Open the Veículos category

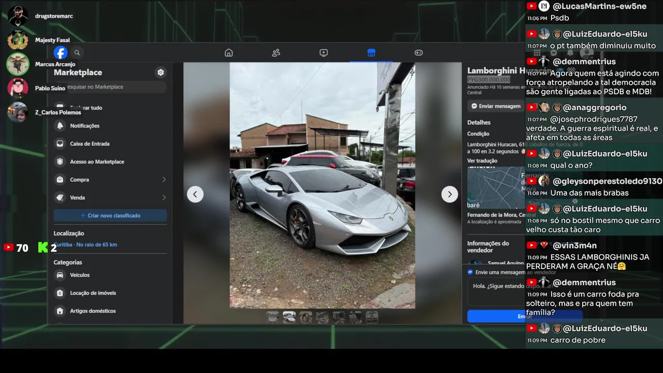(110, 275)
